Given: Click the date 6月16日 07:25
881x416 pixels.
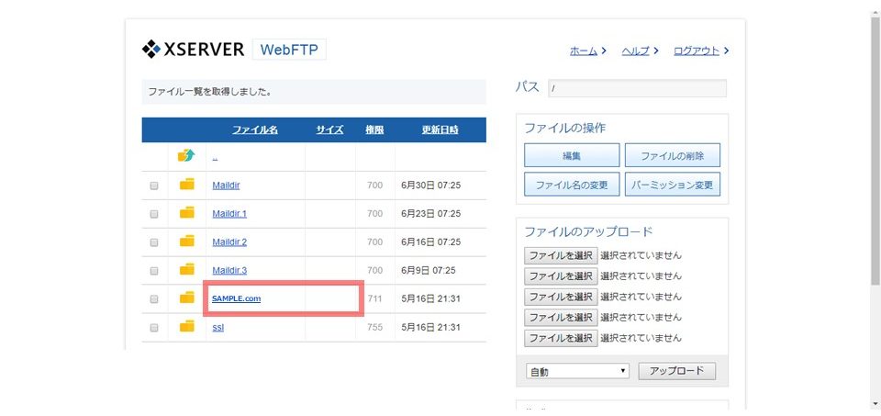Looking at the screenshot, I should pyautogui.click(x=431, y=242).
